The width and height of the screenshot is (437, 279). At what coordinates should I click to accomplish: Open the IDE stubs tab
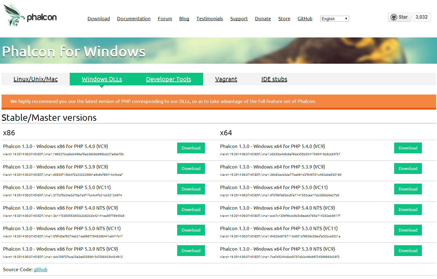[274, 79]
